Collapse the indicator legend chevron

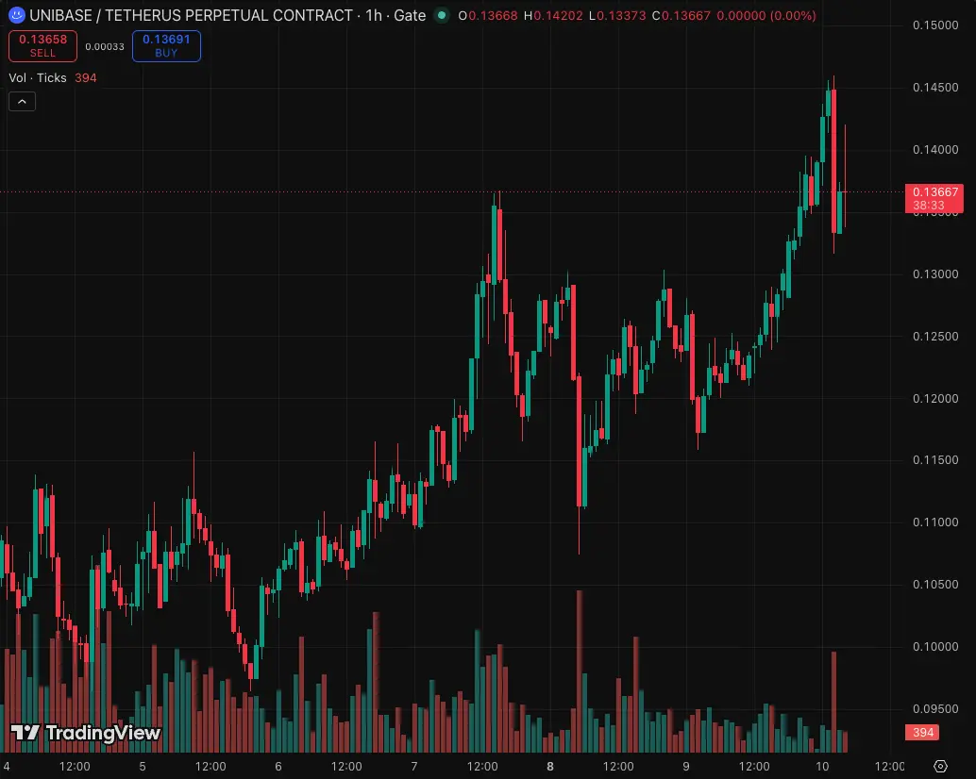click(23, 101)
